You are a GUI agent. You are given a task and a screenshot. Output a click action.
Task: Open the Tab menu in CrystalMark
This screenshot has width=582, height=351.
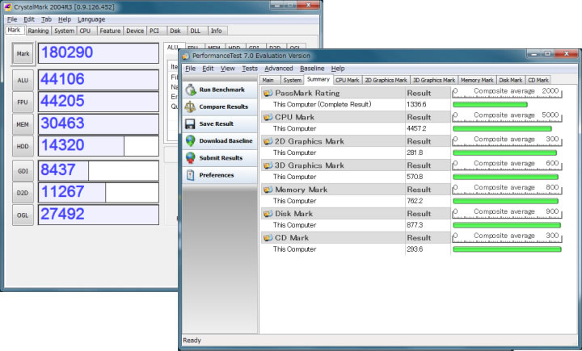pos(46,19)
